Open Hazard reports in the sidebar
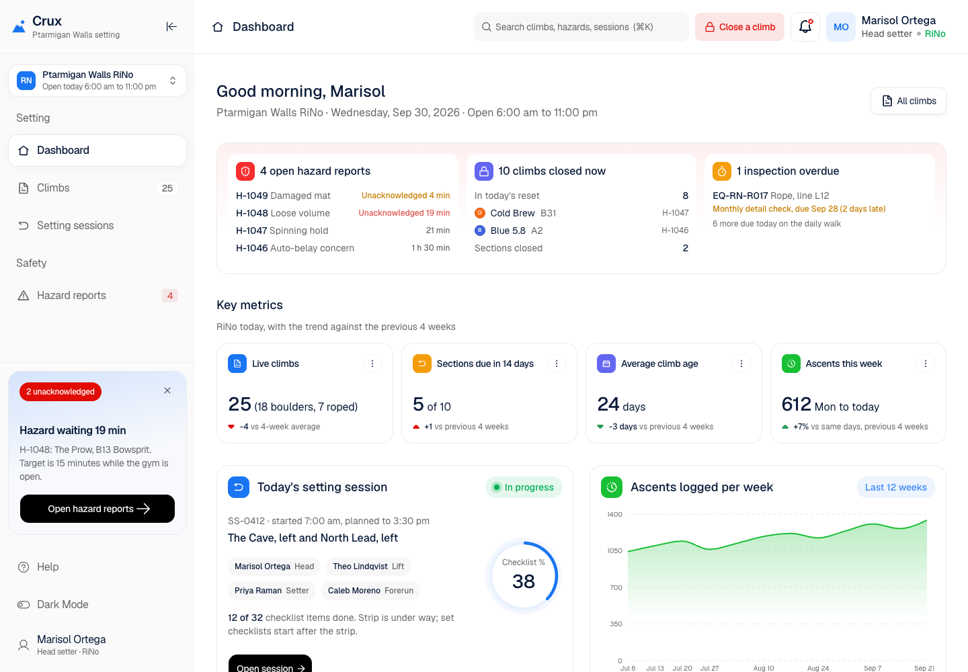The width and height of the screenshot is (968, 672). coord(97,296)
